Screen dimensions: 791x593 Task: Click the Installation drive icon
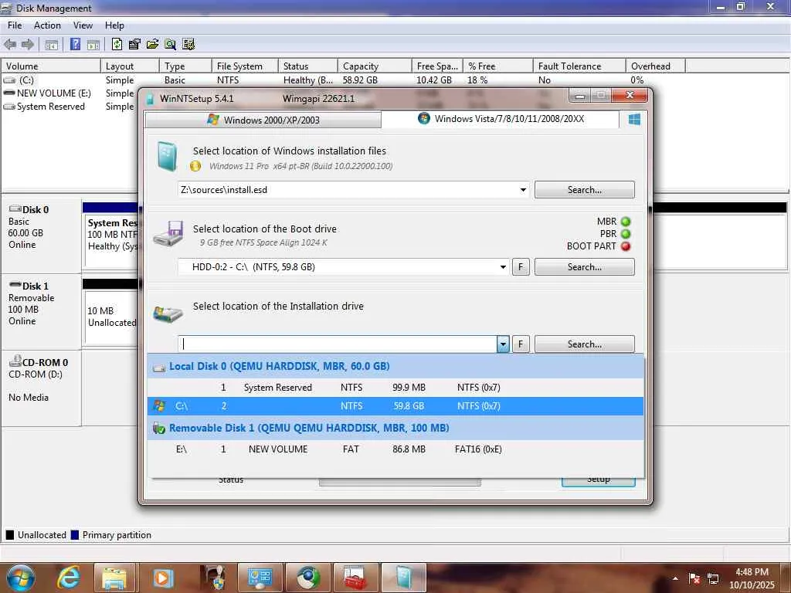tap(168, 313)
